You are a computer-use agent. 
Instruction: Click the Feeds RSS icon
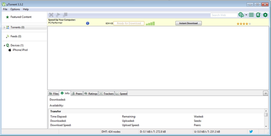coord(8,36)
